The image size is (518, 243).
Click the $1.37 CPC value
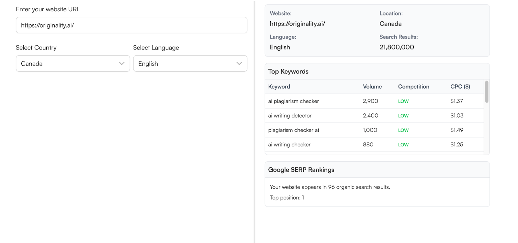[456, 101]
